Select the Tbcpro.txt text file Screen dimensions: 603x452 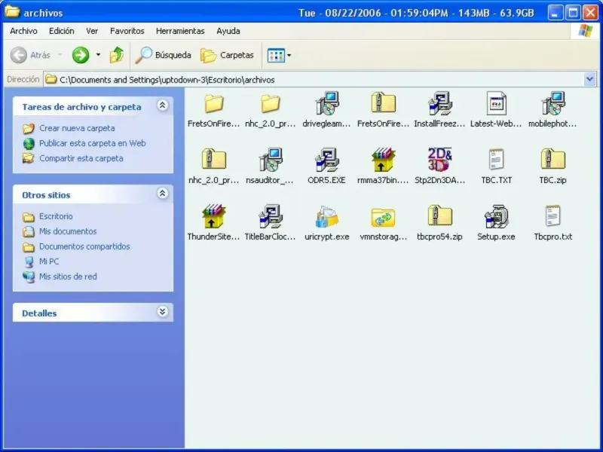pos(552,217)
